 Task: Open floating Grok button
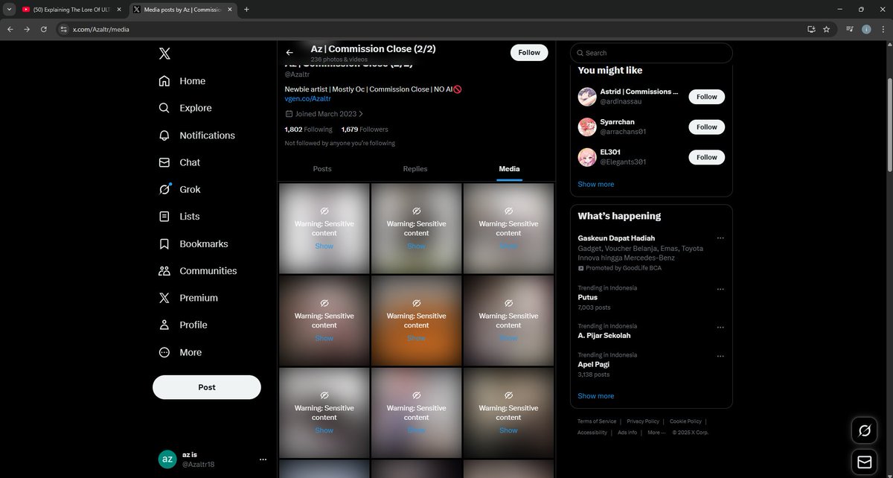pos(865,430)
